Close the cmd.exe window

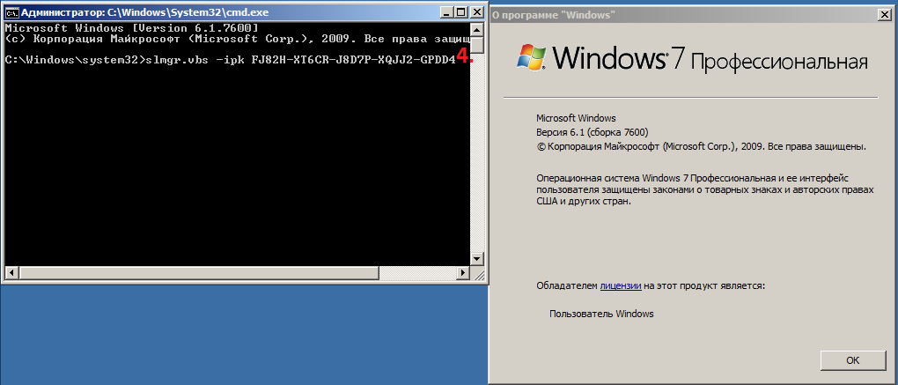click(476, 12)
